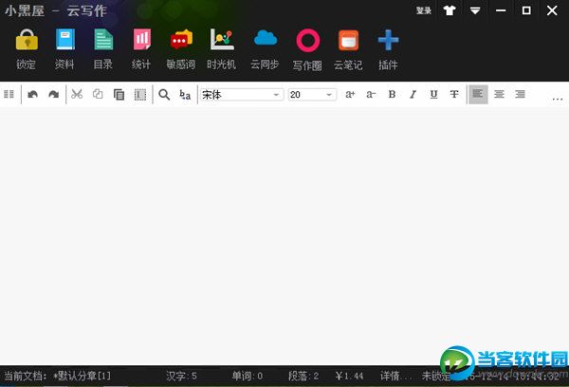Click the 段落: 2 paragraph count
The image size is (569, 387).
[x=303, y=376]
